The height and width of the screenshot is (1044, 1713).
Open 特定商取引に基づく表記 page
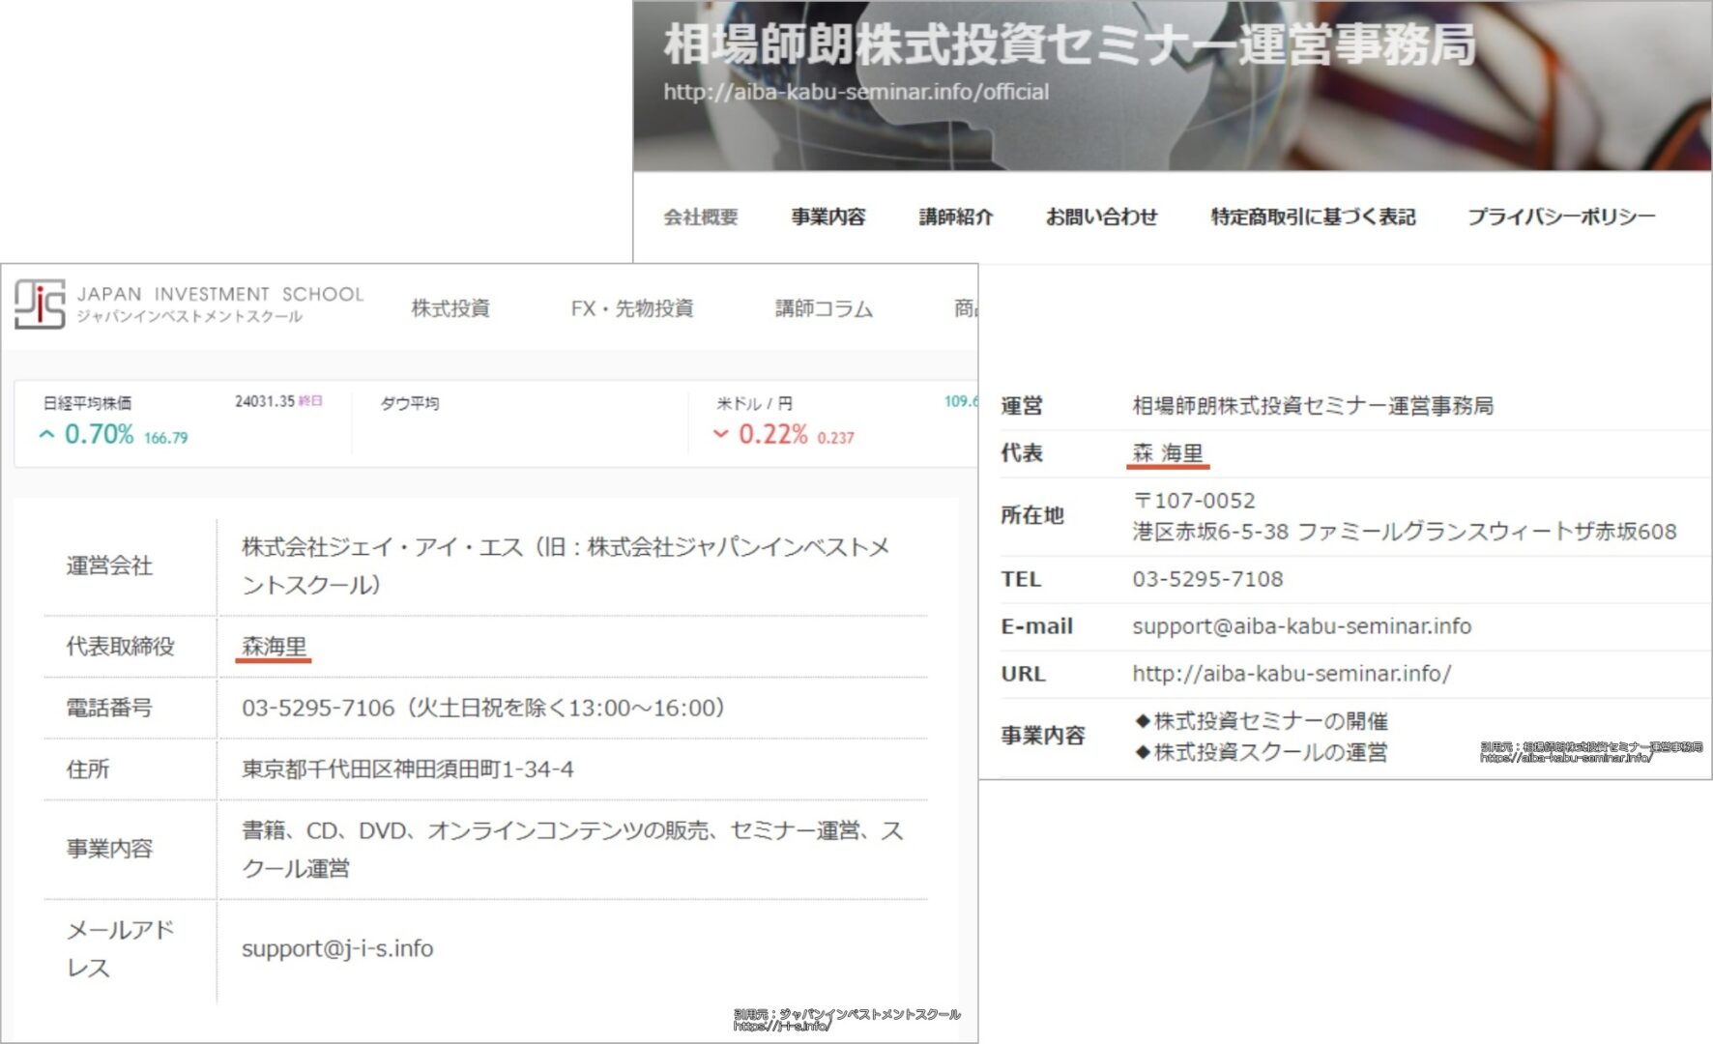point(1313,217)
